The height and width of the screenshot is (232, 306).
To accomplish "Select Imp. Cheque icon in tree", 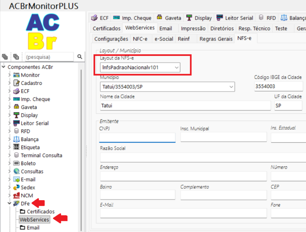I will pyautogui.click(x=16, y=99).
